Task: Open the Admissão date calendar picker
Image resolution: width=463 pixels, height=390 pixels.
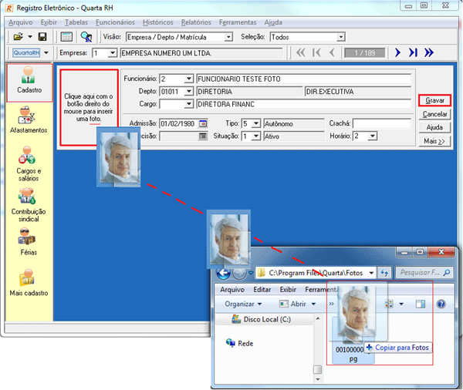Action: pyautogui.click(x=204, y=123)
